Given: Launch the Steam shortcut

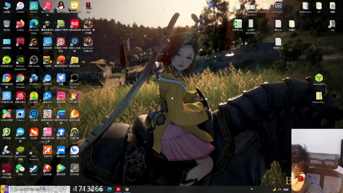Looking at the screenshot, I should tap(34, 170).
